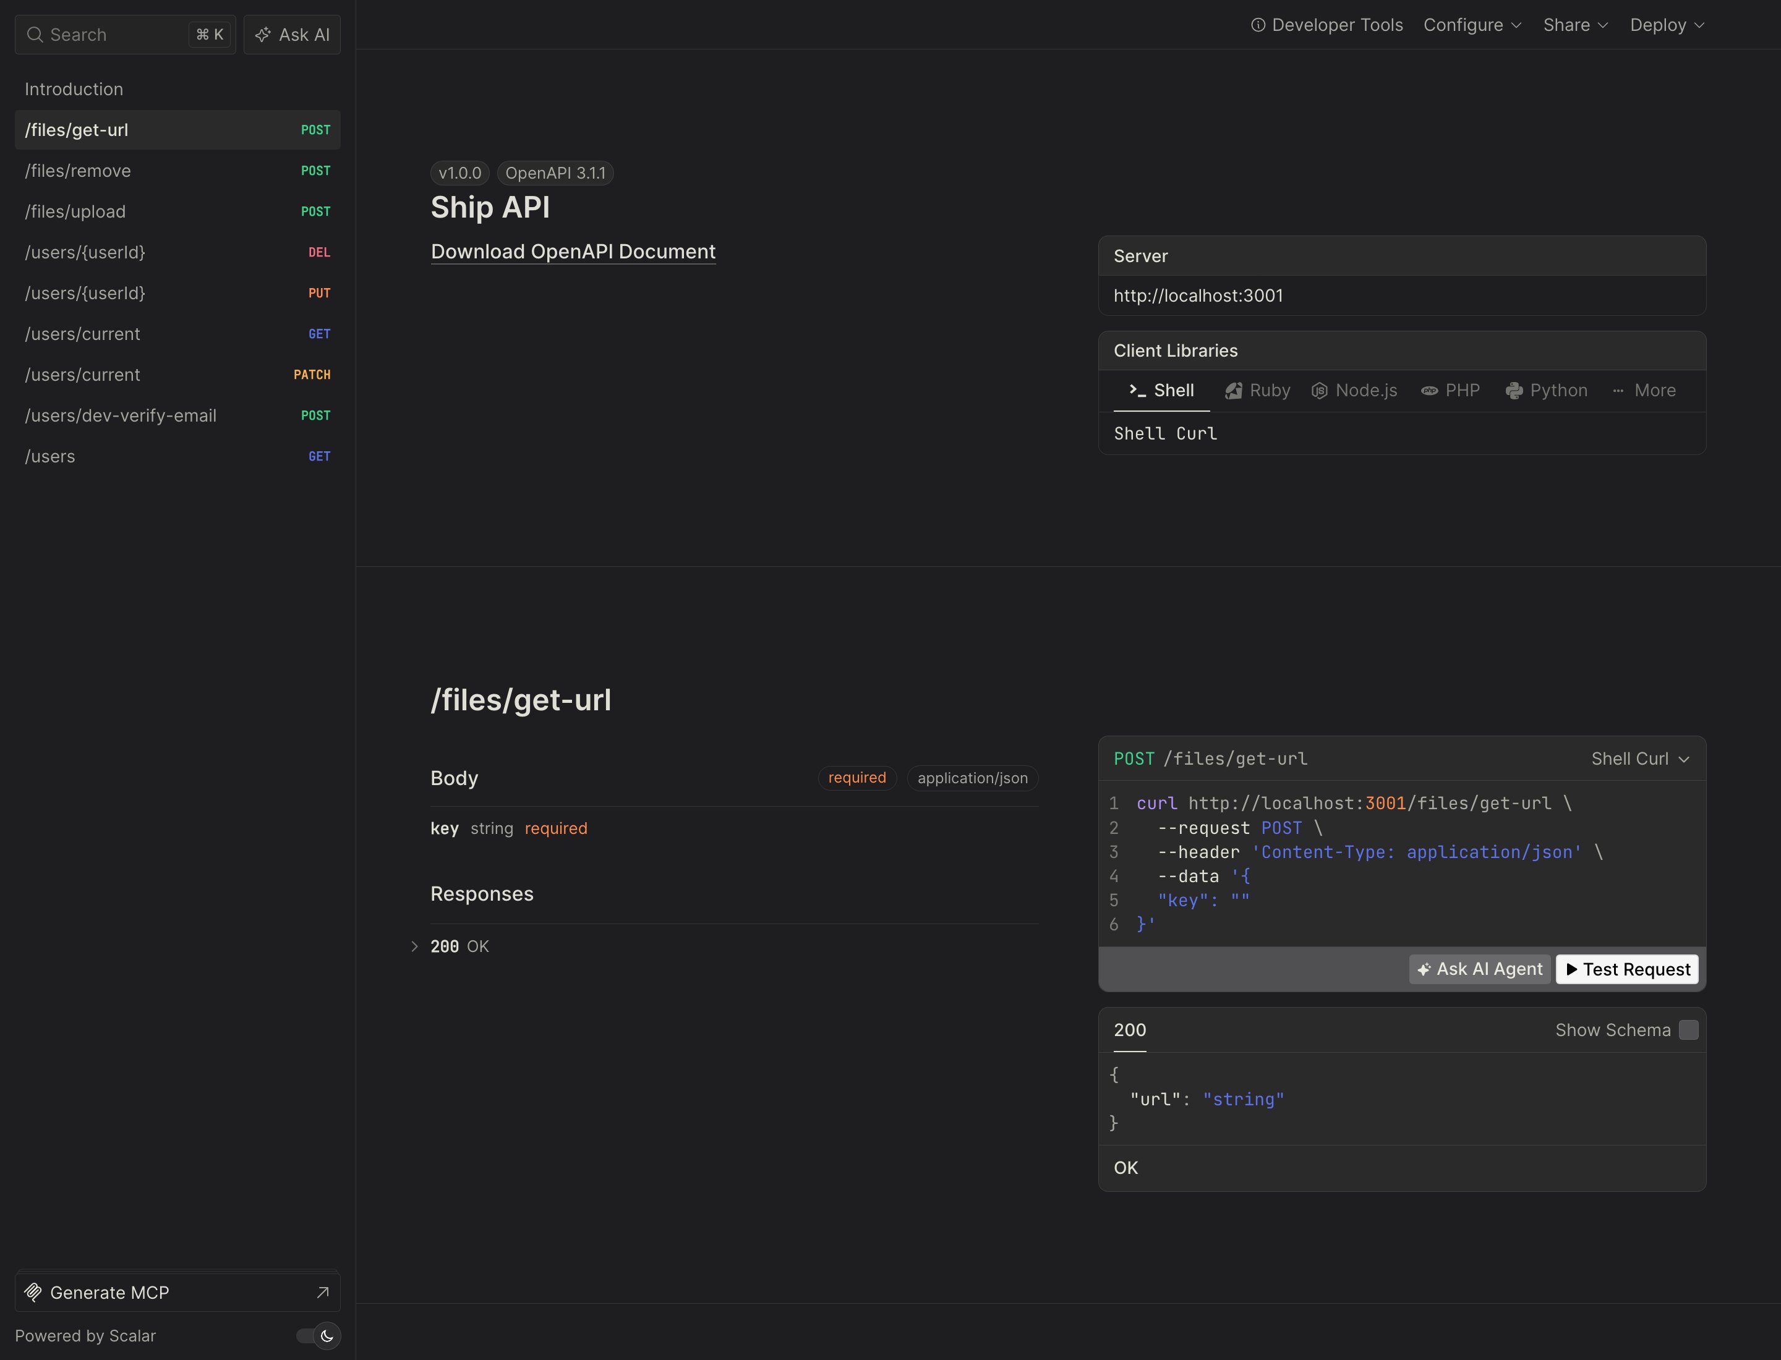Open the More client libraries tab
1781x1360 pixels.
pos(1643,390)
